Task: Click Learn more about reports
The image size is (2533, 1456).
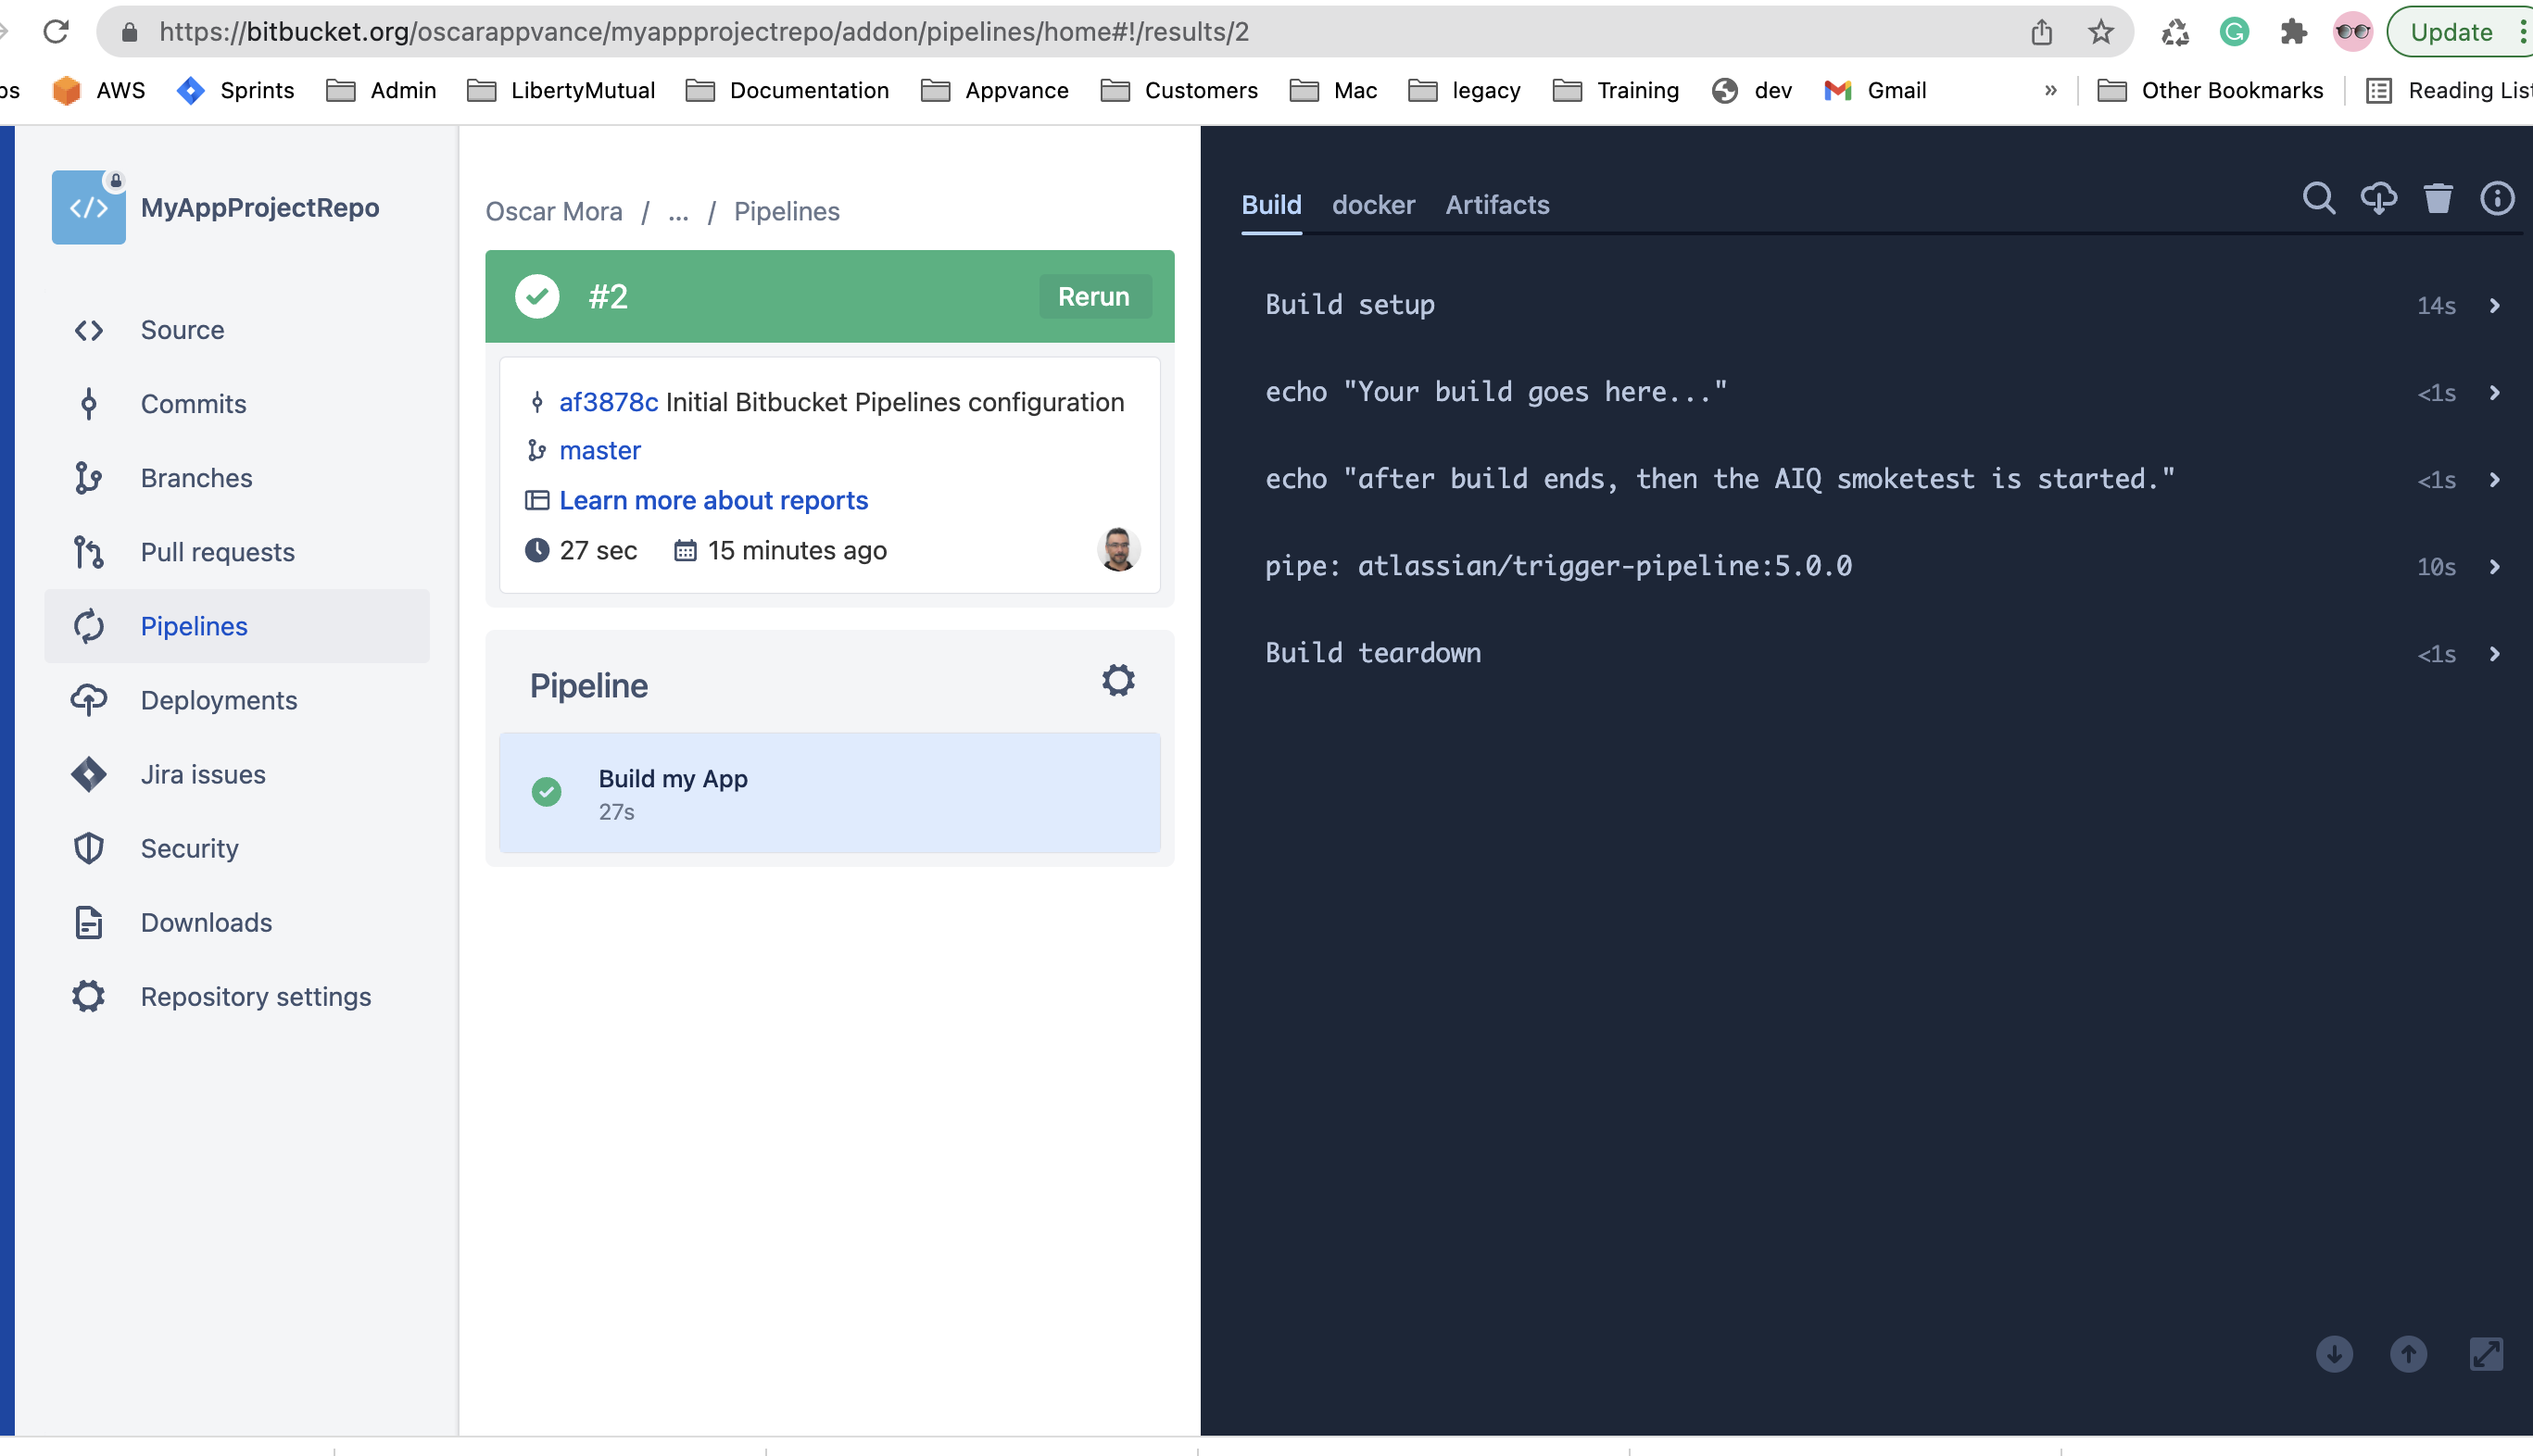Action: (x=713, y=500)
